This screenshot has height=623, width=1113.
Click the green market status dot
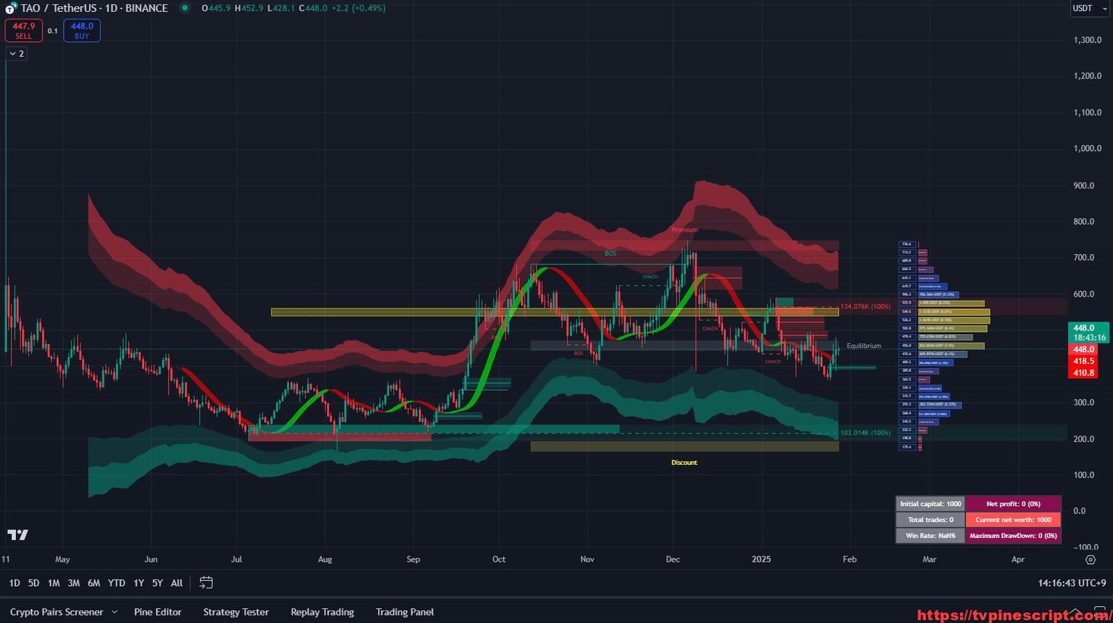point(184,8)
